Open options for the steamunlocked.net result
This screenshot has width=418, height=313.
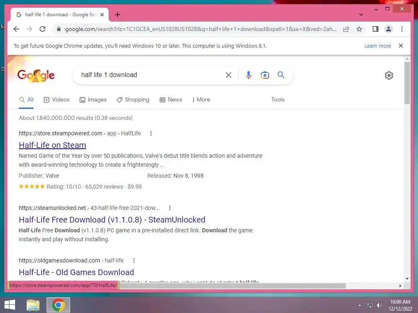click(169, 208)
